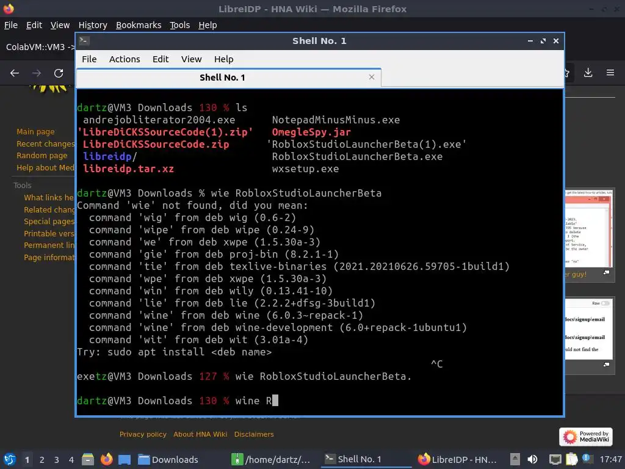625x469 pixels.
Task: Open Firefox hamburger application menu
Action: [x=610, y=73]
